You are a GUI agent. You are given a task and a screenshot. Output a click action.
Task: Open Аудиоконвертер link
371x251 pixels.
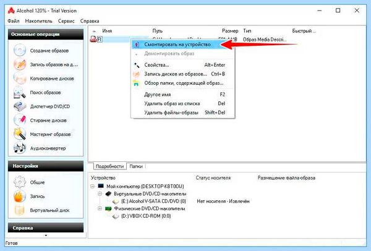point(48,148)
